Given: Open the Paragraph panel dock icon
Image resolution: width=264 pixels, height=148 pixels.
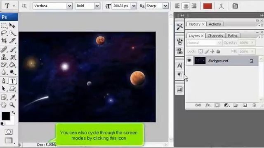Looking at the screenshot, I should 179,75.
